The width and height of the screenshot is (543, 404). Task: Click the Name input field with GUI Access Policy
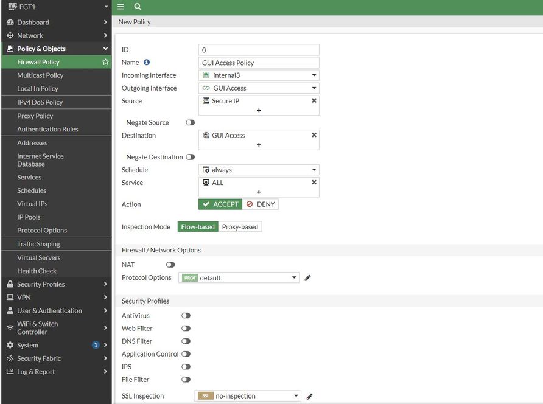[259, 63]
